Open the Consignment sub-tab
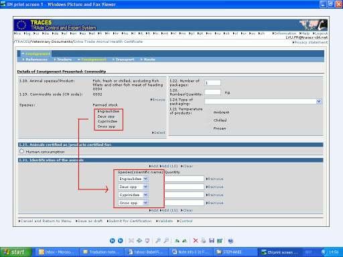Image resolution: width=343 pixels, height=257 pixels. click(x=92, y=60)
